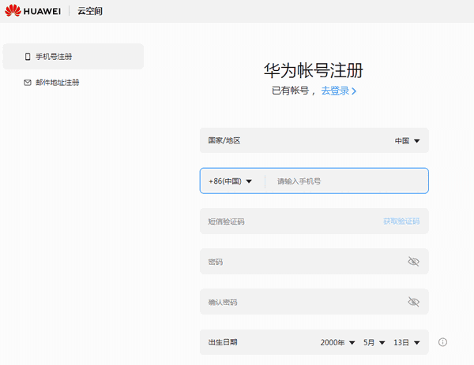Expand the +86(中国) dialing code dropdown
The height and width of the screenshot is (365, 474).
[230, 181]
